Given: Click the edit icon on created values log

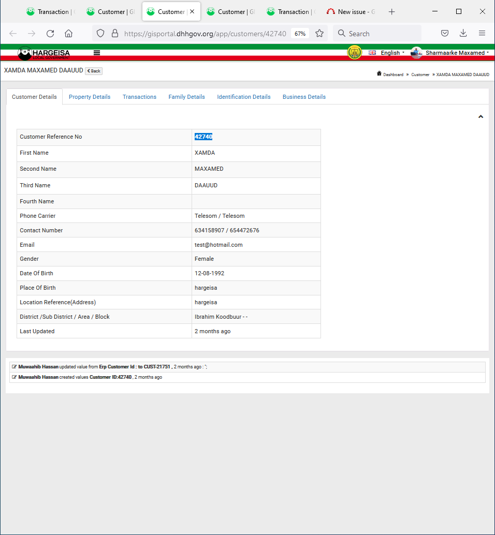Looking at the screenshot, I should [x=14, y=377].
